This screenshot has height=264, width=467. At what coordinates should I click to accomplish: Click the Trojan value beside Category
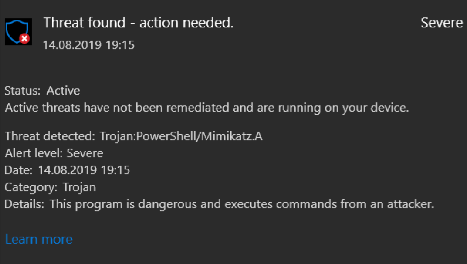[x=79, y=187]
